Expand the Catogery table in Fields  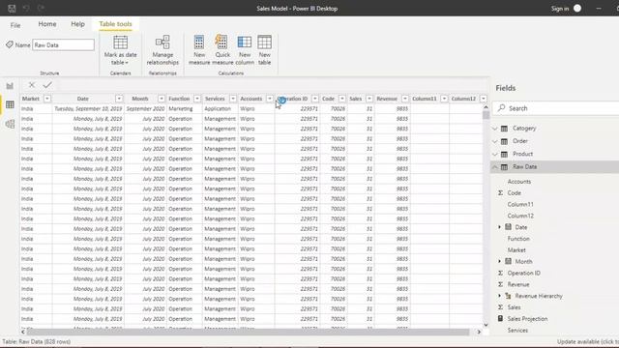pyautogui.click(x=494, y=129)
